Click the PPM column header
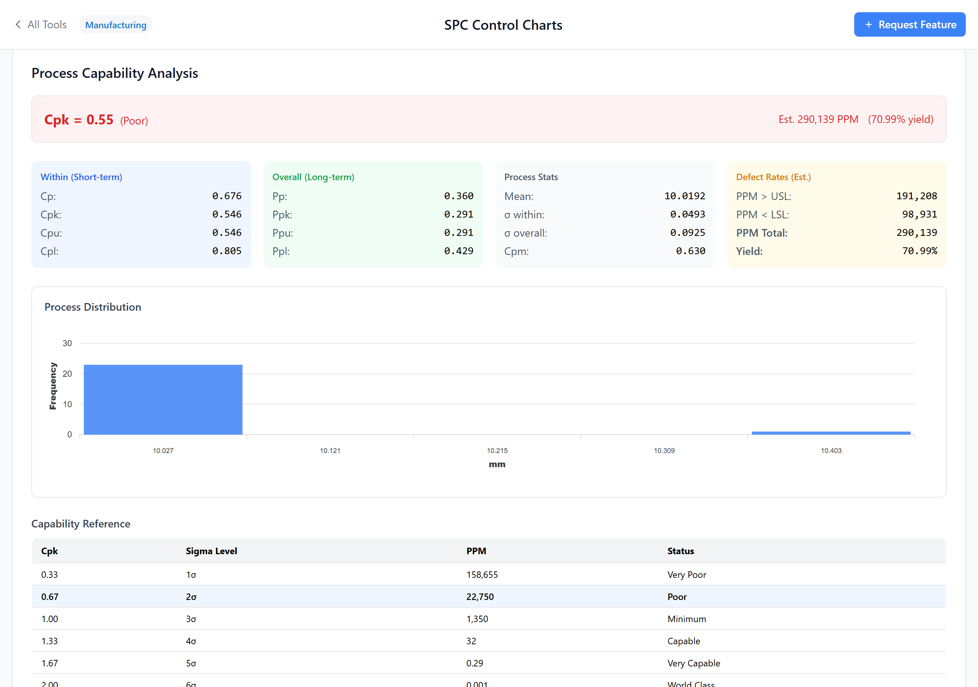The image size is (978, 687). pyautogui.click(x=476, y=551)
